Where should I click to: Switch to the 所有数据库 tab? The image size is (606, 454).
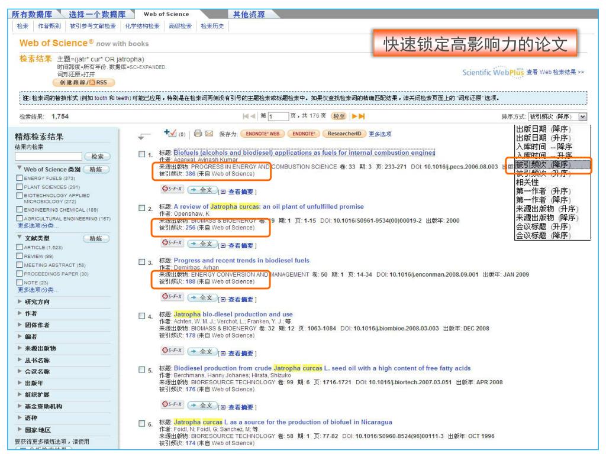[32, 14]
